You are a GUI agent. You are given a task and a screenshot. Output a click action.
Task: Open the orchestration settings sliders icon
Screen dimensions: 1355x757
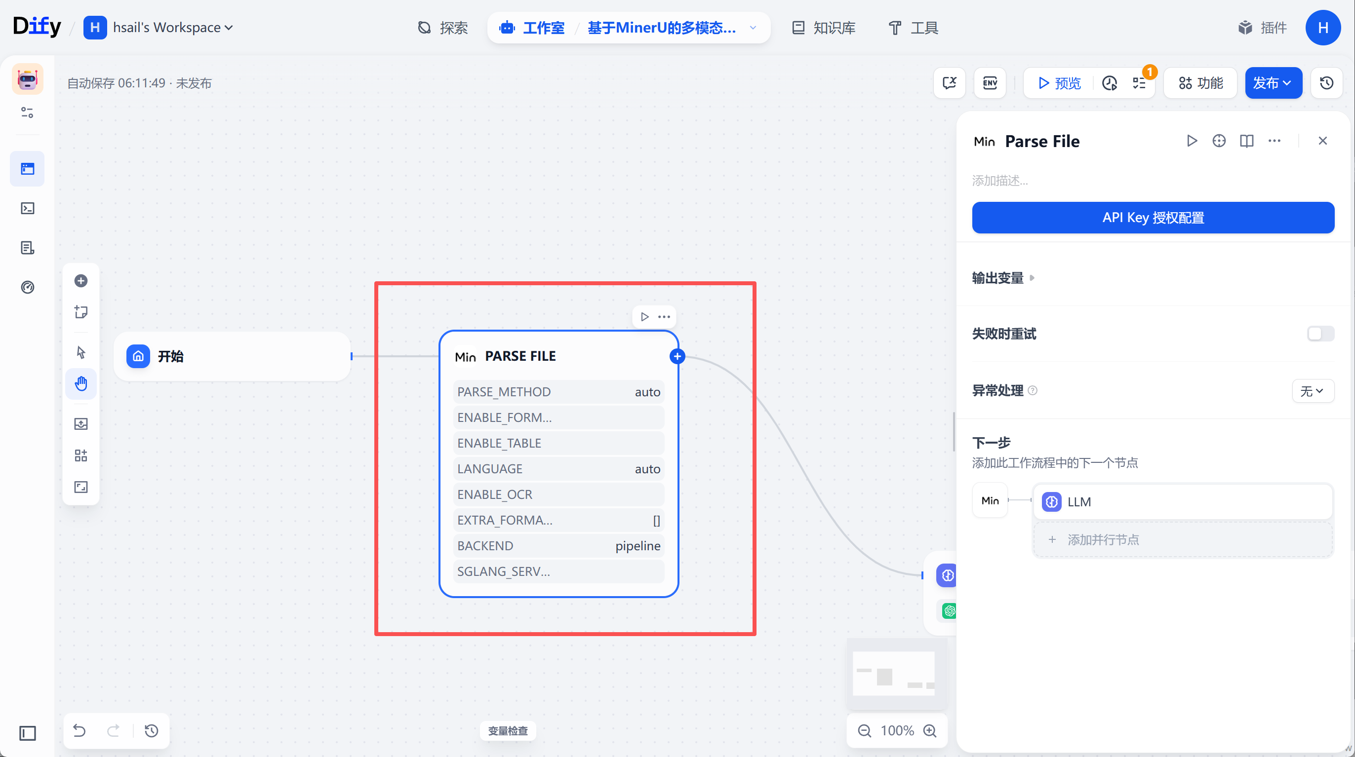27,113
